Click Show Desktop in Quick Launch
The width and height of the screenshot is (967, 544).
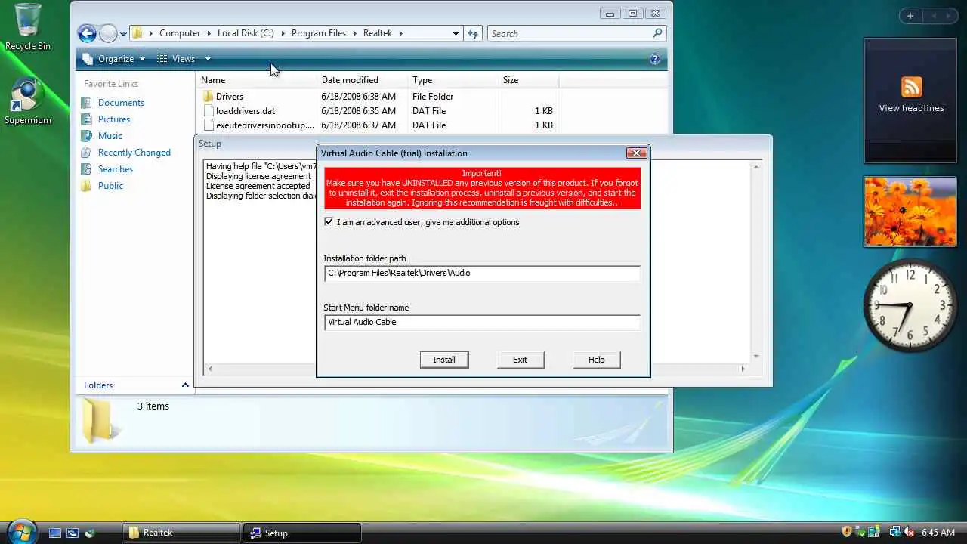tap(55, 533)
